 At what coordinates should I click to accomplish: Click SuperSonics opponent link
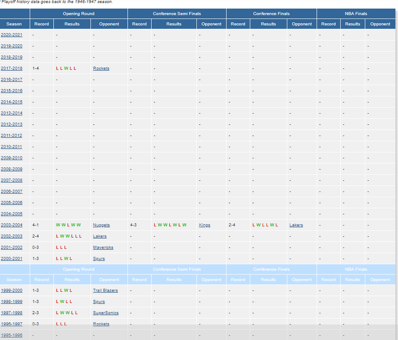[106, 313]
